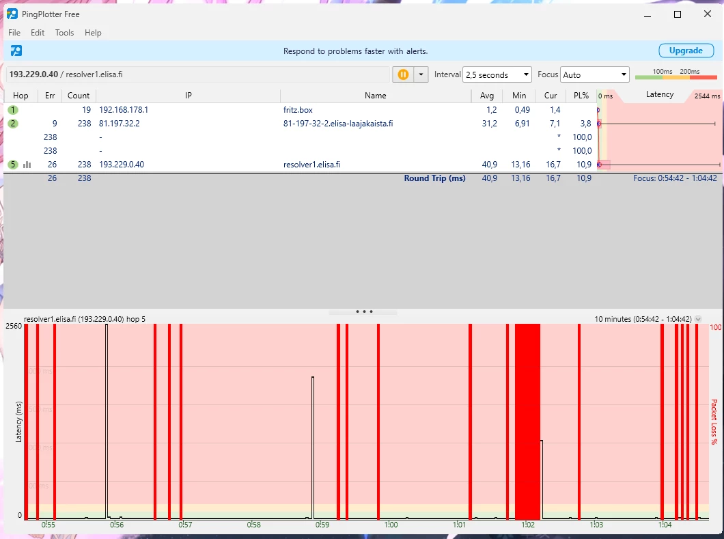The image size is (724, 539).
Task: Pause tracing with the orange pause button
Action: point(403,74)
